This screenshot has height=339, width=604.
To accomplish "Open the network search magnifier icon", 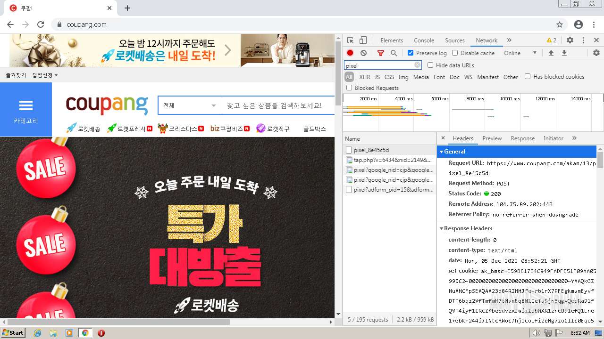I will click(394, 53).
